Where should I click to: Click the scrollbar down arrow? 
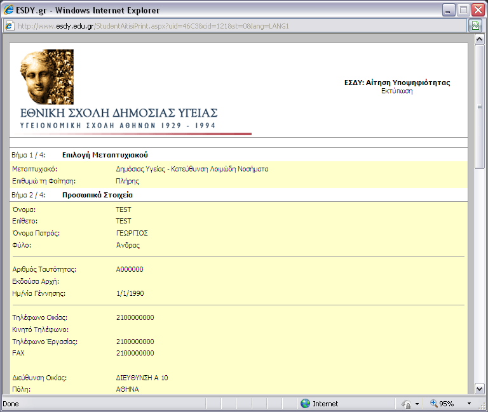coord(479,389)
